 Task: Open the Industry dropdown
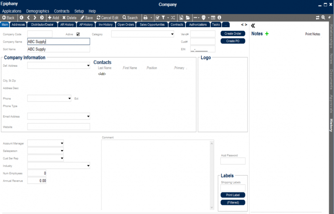(x=88, y=166)
